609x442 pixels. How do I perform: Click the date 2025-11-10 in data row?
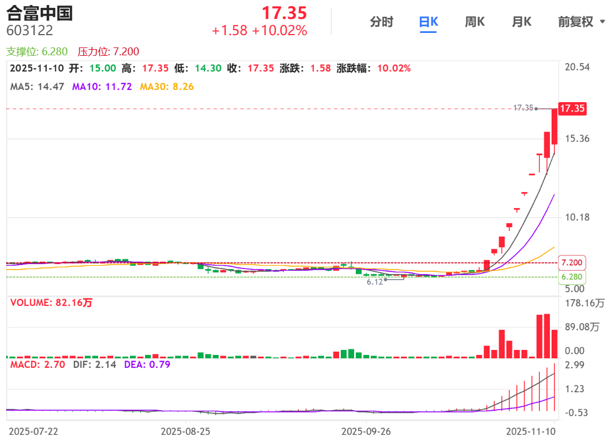pyautogui.click(x=37, y=69)
